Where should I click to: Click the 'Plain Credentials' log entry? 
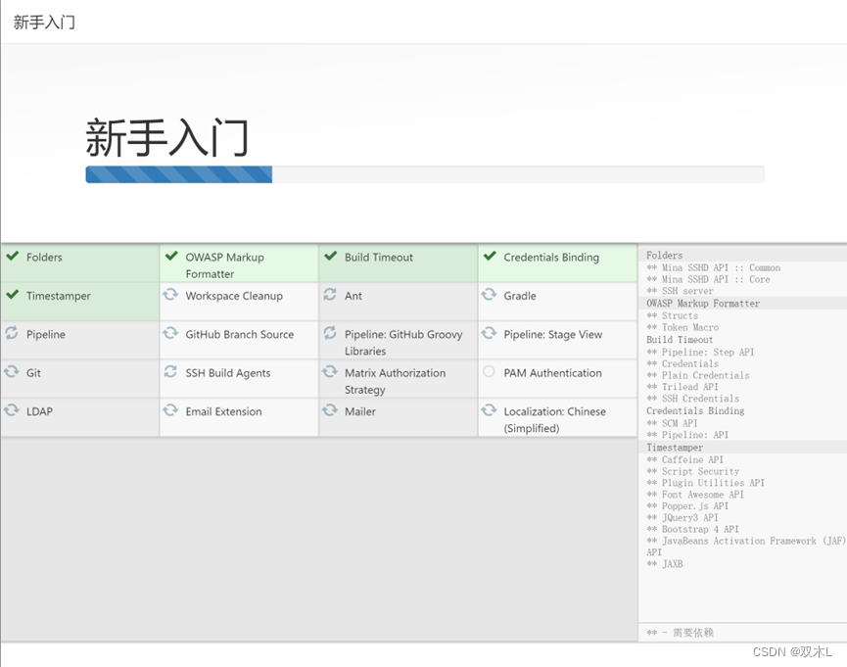[698, 375]
